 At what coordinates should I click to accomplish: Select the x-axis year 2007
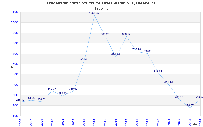click(31, 122)
